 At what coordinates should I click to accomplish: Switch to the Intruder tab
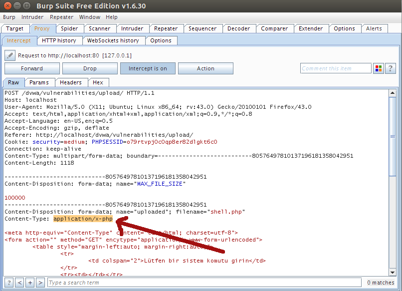coord(132,28)
